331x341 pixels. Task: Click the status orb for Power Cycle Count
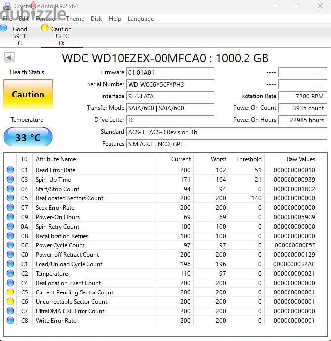pyautogui.click(x=10, y=245)
